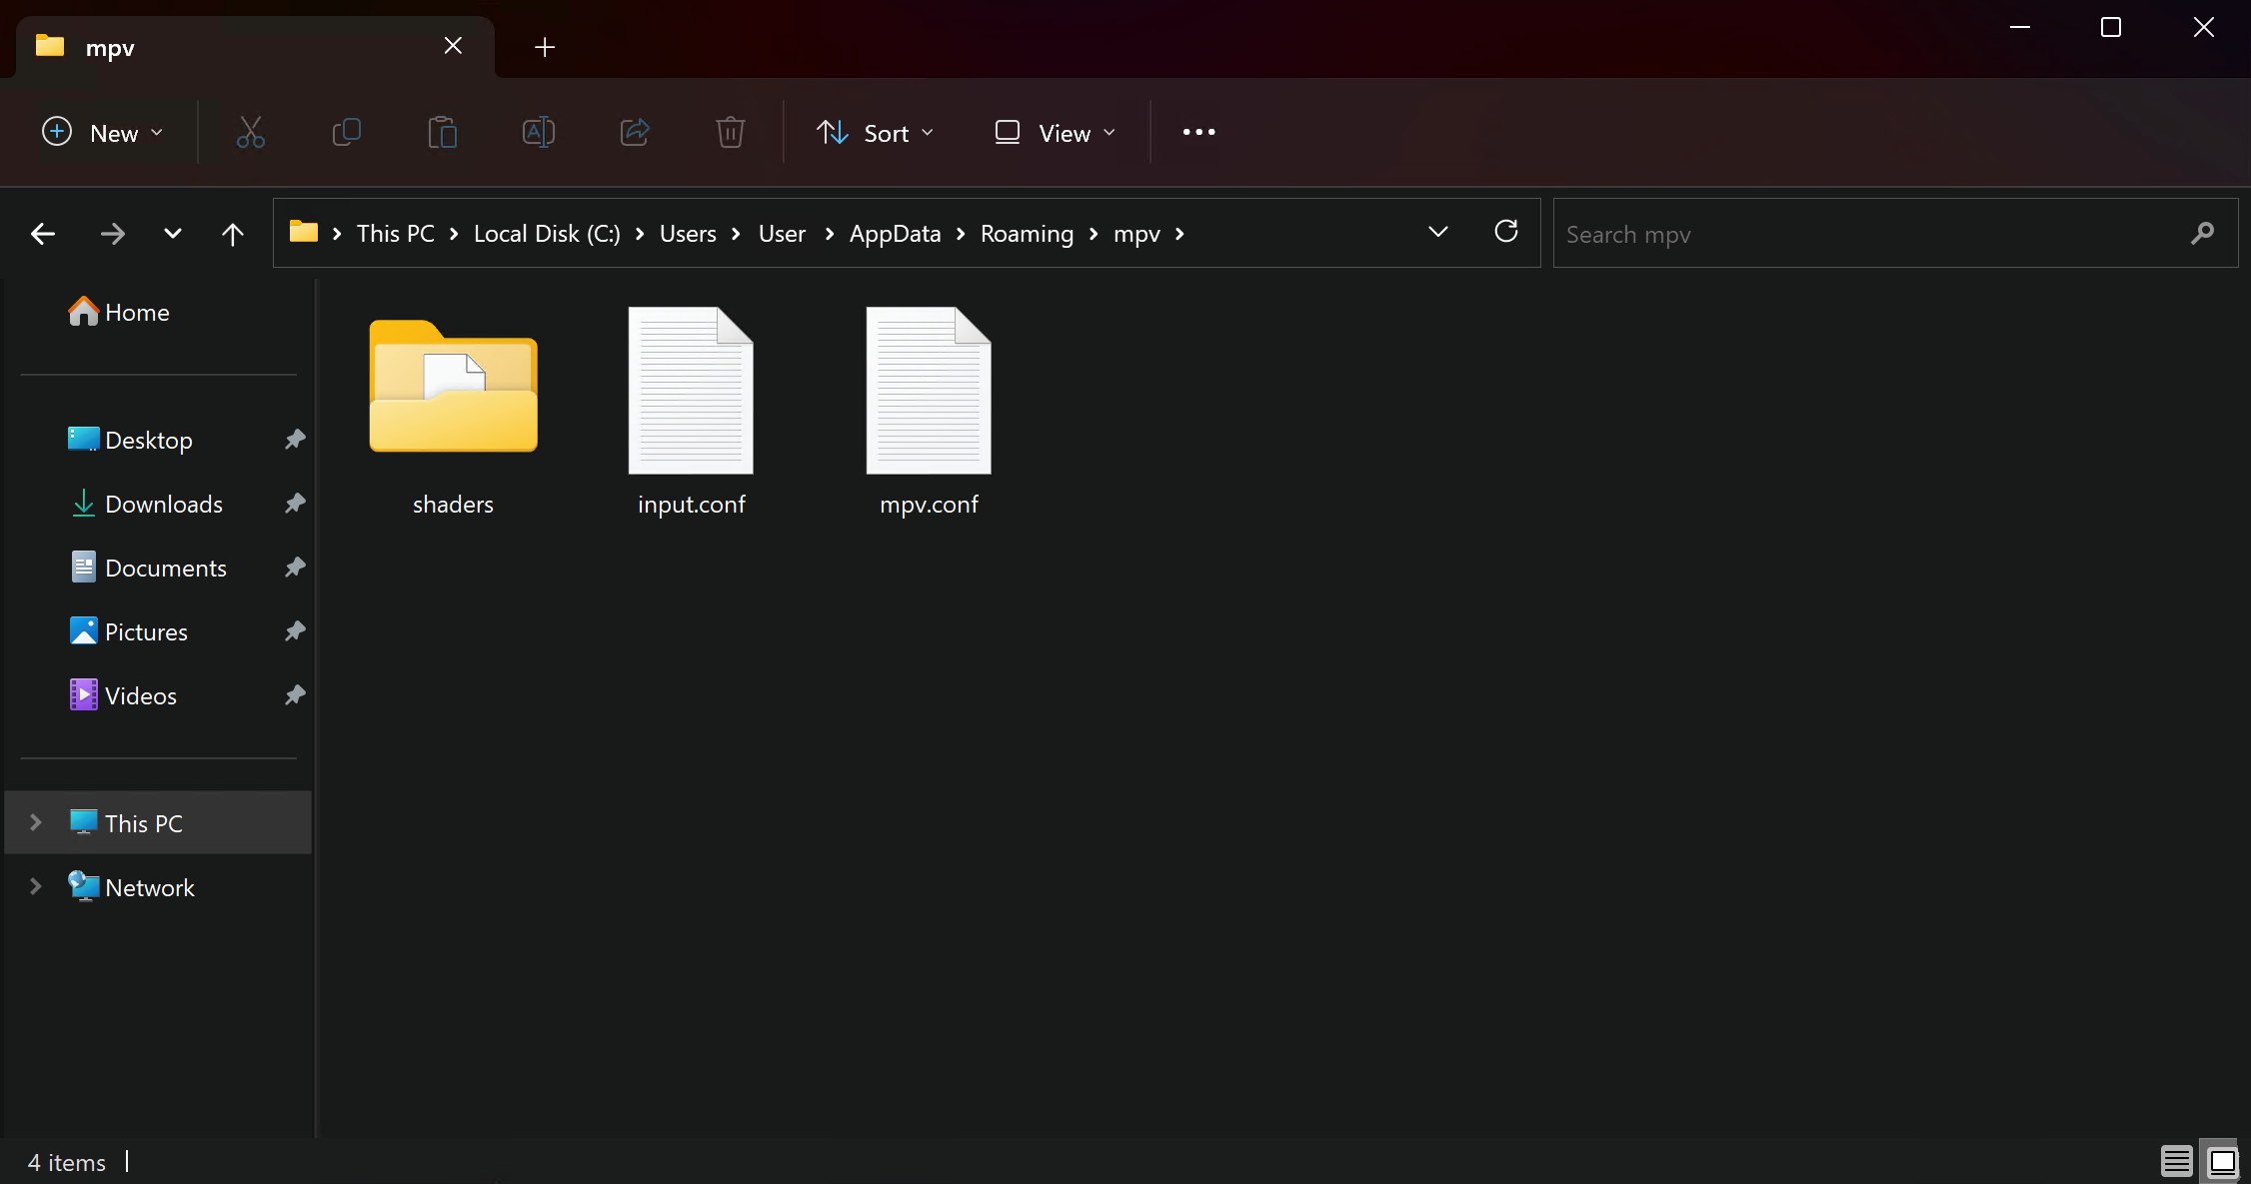This screenshot has width=2251, height=1184.
Task: Click the Share icon
Action: point(635,132)
